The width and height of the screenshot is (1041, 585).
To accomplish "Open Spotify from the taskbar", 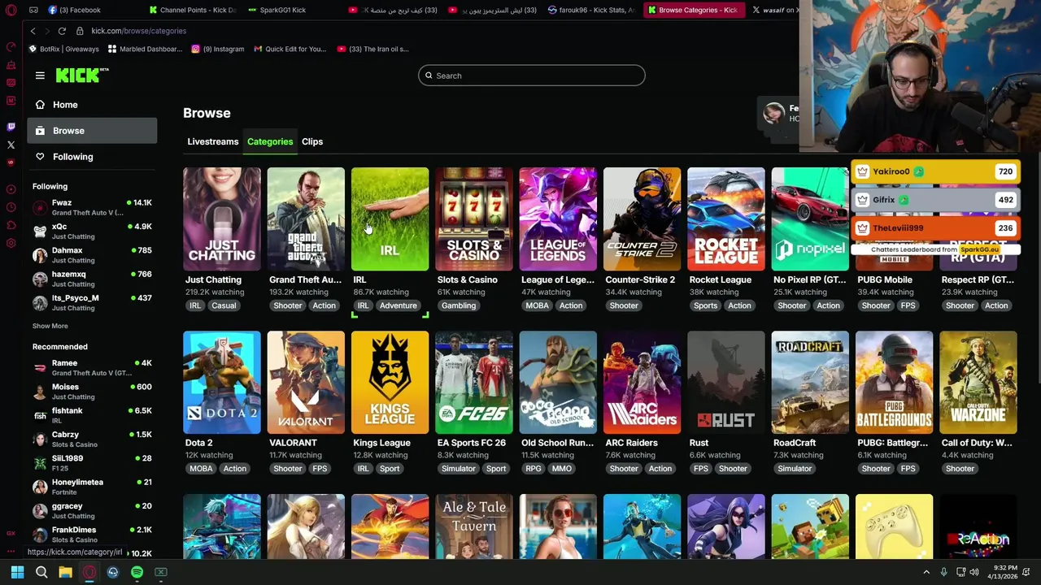I will [x=137, y=572].
